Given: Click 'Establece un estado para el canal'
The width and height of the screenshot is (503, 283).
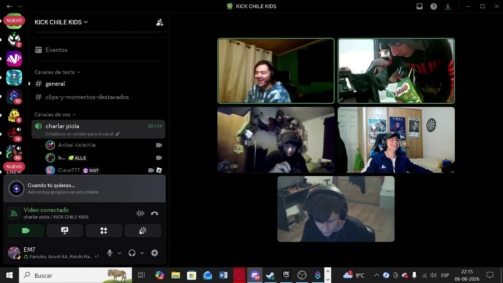Looking at the screenshot, I should pyautogui.click(x=79, y=134).
